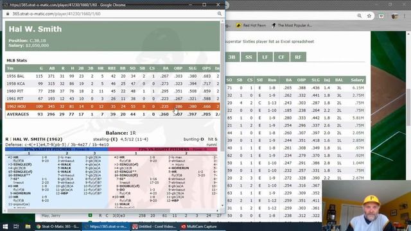Image resolution: width=411 pixels, height=231 pixels.
Task: Sort background table by BAL column
Action: 338,80
